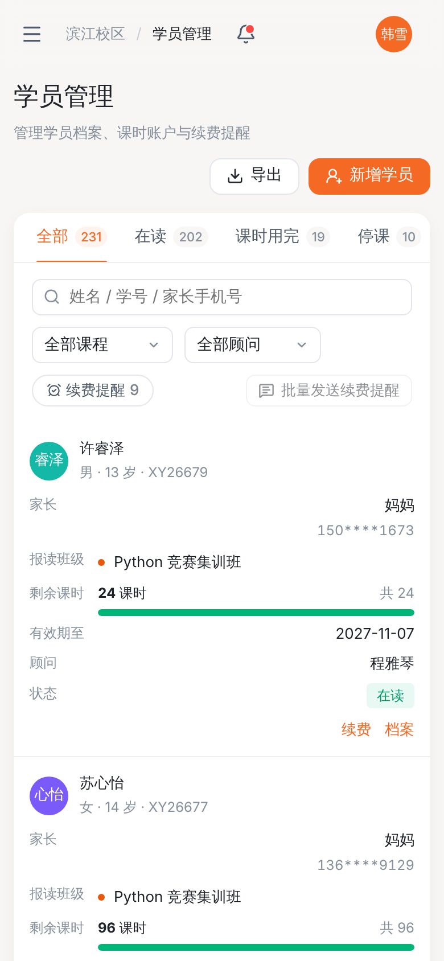Click 许睿泽's green course-hours progress bar

[256, 613]
